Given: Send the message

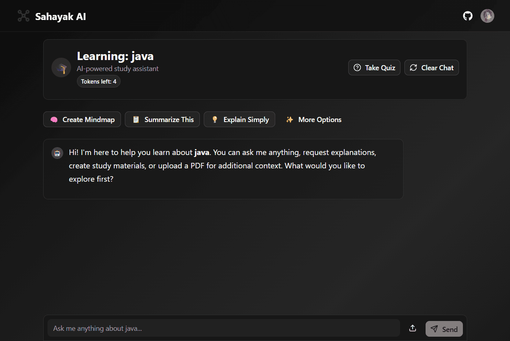Looking at the screenshot, I should [x=444, y=329].
